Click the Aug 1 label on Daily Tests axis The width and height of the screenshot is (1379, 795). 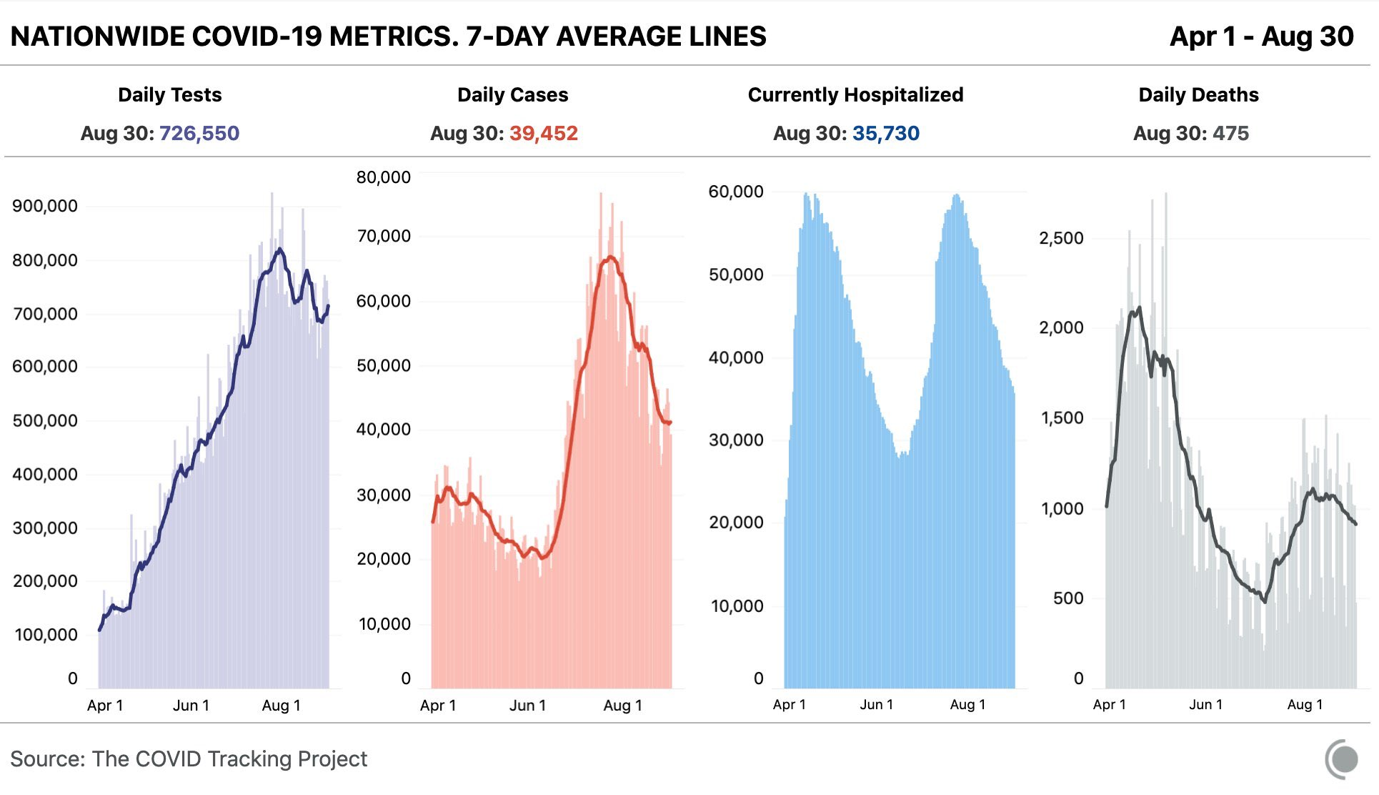pos(282,706)
